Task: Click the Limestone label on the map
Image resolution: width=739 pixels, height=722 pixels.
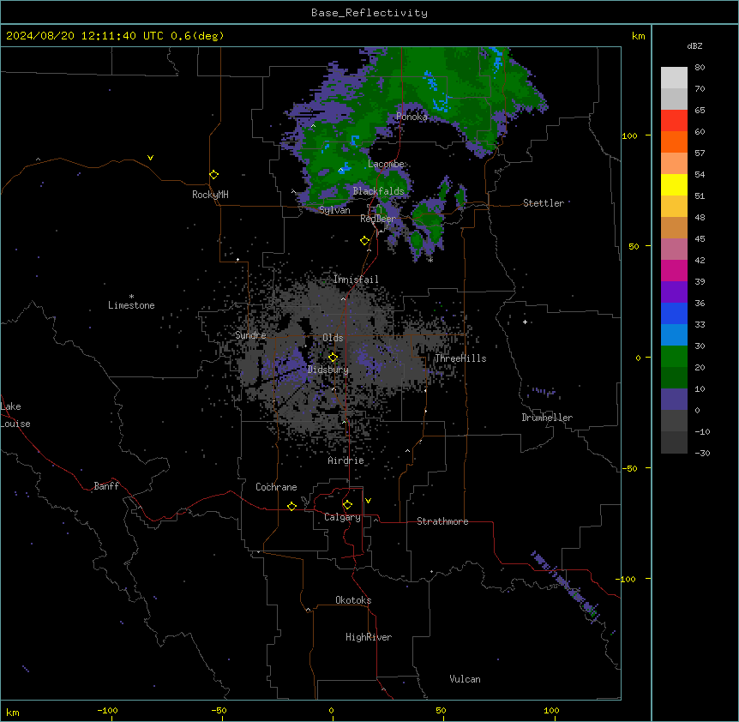Action: coord(131,305)
